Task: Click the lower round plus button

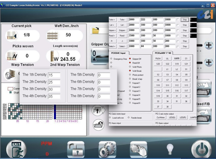Action: pyautogui.click(x=209, y=62)
